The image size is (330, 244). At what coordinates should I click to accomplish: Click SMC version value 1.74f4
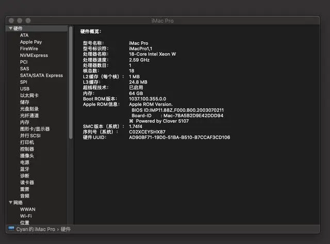coord(136,127)
